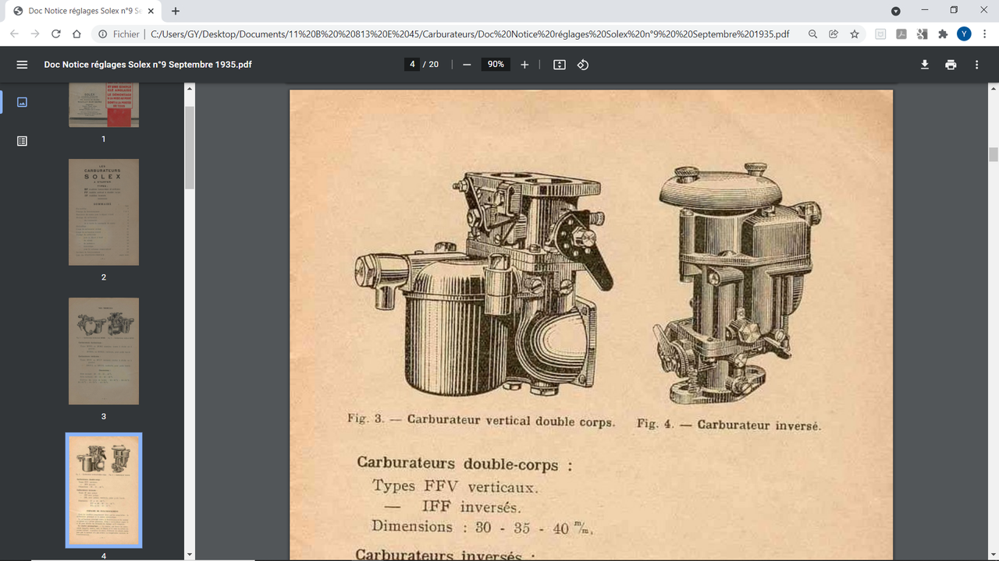This screenshot has width=999, height=561.
Task: Fit the PDF page to the window
Action: pyautogui.click(x=560, y=65)
